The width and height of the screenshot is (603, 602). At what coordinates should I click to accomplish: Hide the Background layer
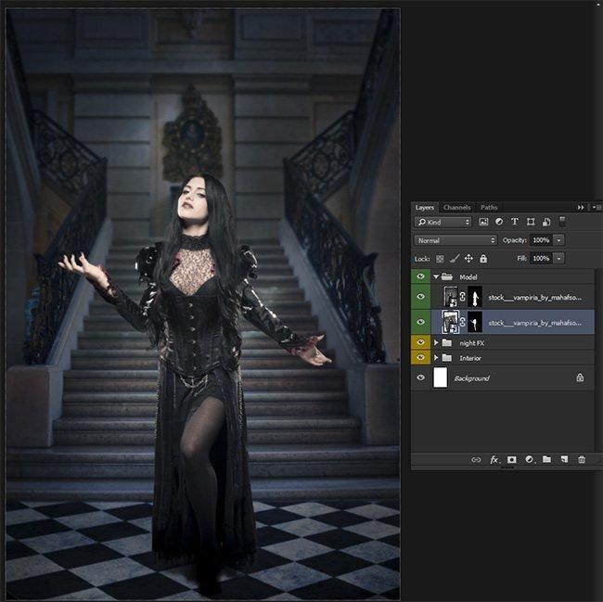point(421,378)
